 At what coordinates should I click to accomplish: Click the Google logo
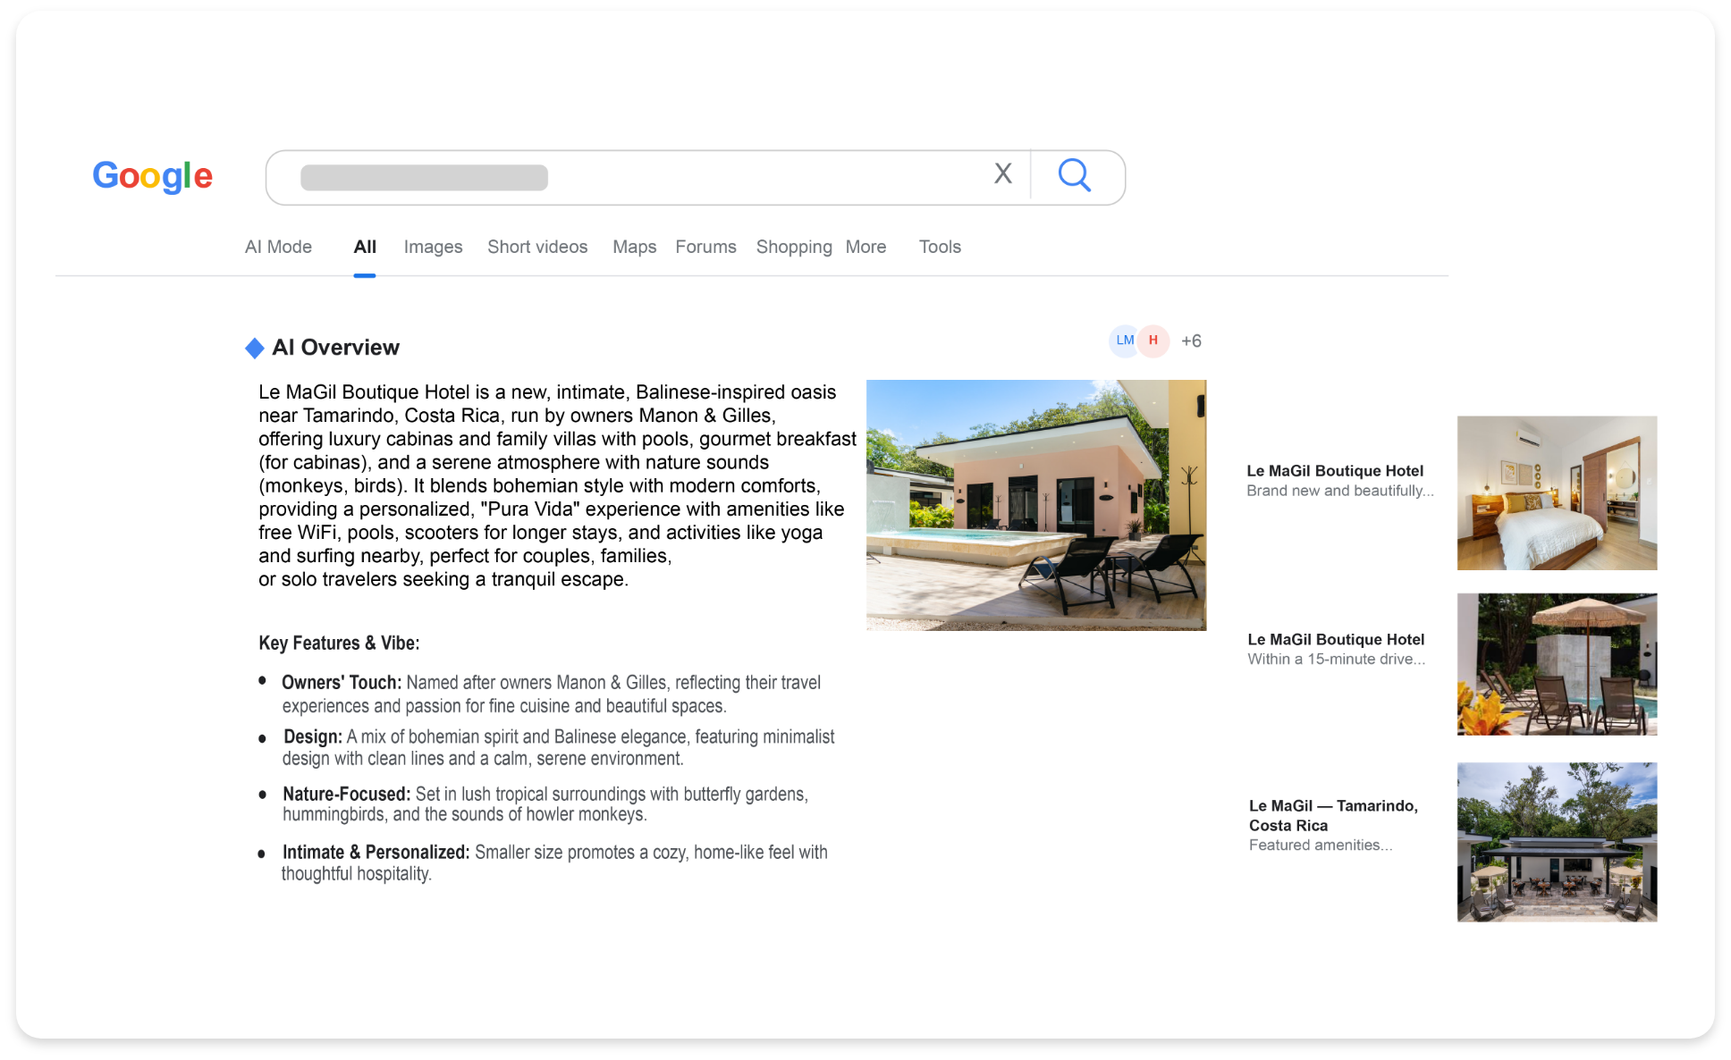tap(153, 176)
